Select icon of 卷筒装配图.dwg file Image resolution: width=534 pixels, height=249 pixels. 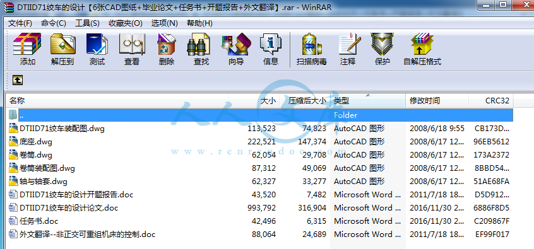[x=13, y=168]
